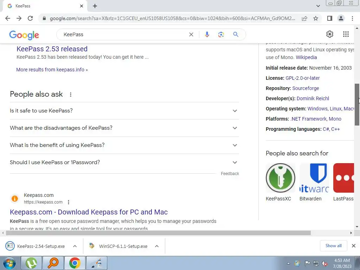The height and width of the screenshot is (270, 360).
Task: Open the KeePass 2.53 released link
Action: [52, 49]
